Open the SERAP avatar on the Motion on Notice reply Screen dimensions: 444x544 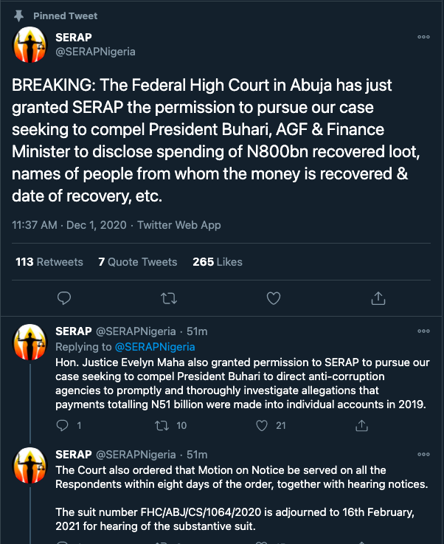click(x=30, y=464)
